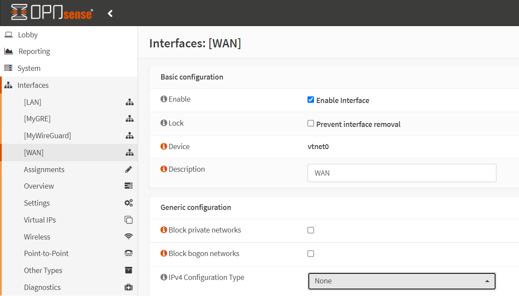Image resolution: width=519 pixels, height=296 pixels.
Task: Open the [MyWireGuard] interface page
Action: (x=47, y=136)
